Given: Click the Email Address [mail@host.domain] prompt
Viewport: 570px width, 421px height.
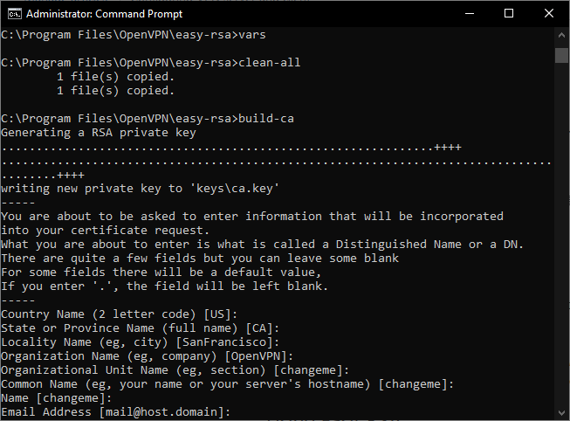Looking at the screenshot, I should pyautogui.click(x=115, y=412).
